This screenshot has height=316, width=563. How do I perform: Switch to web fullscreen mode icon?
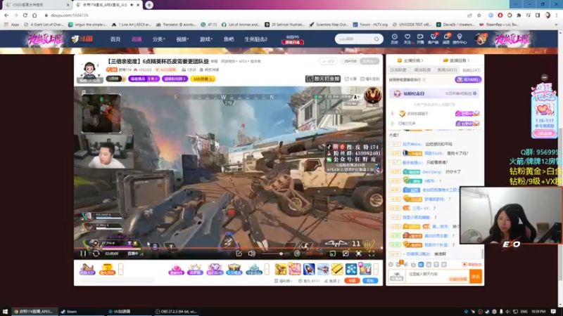coord(359,254)
